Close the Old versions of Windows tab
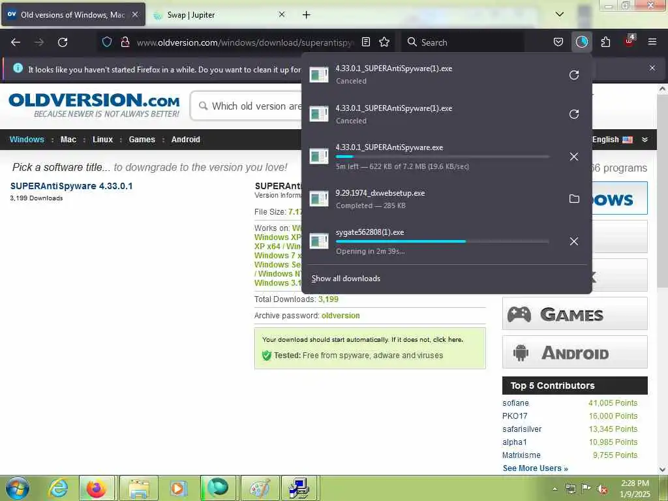The width and height of the screenshot is (668, 501). [x=134, y=14]
